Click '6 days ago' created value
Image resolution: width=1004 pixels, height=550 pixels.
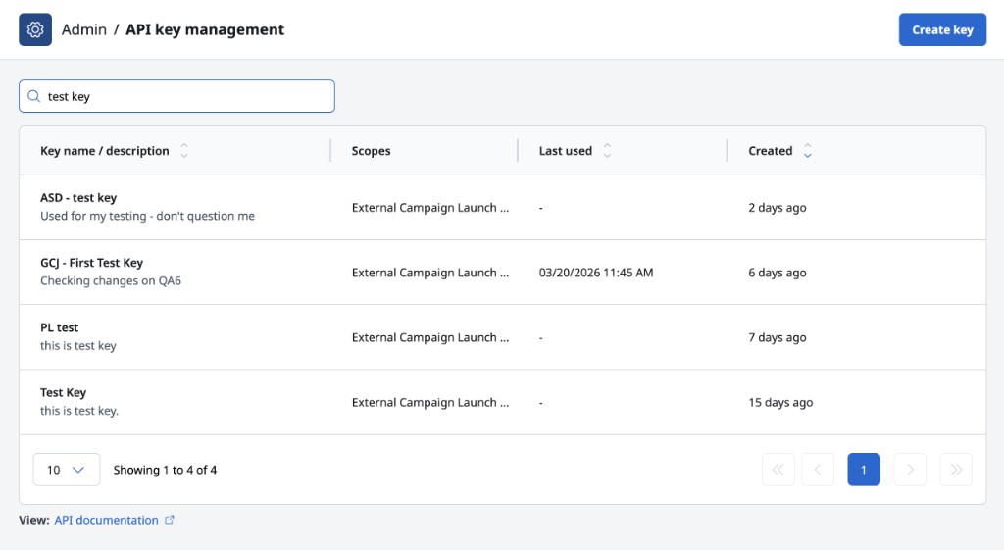point(778,273)
